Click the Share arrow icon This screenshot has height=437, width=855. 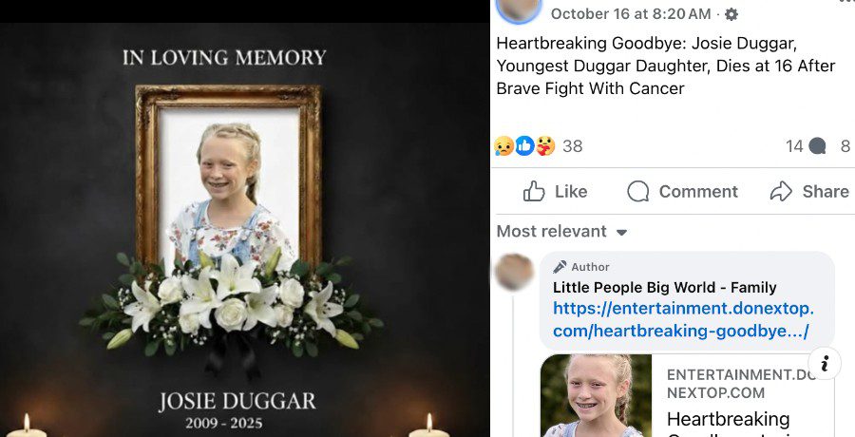pyautogui.click(x=781, y=192)
